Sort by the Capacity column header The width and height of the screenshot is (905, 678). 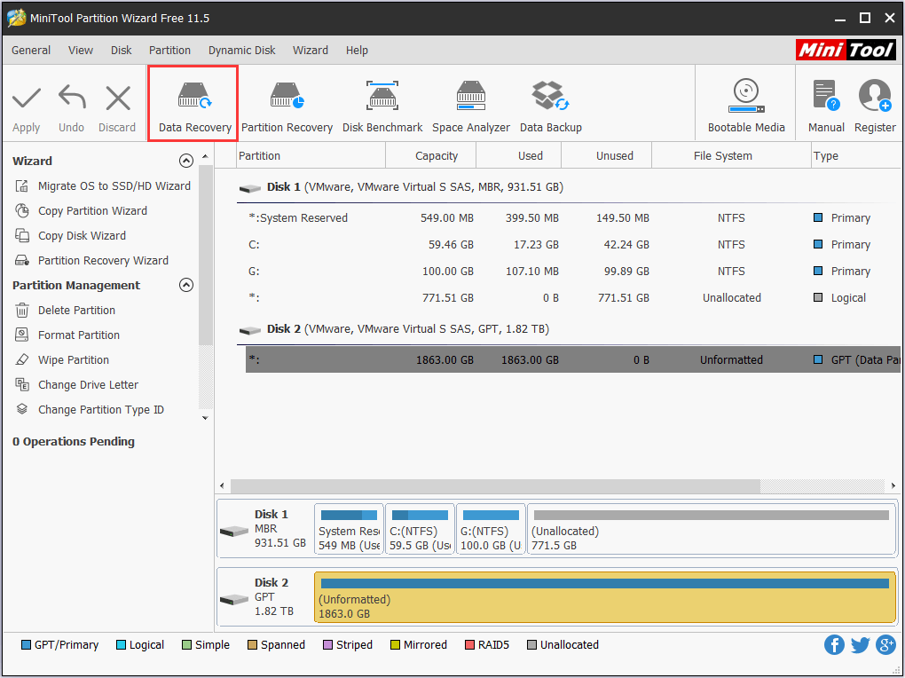[x=431, y=156]
